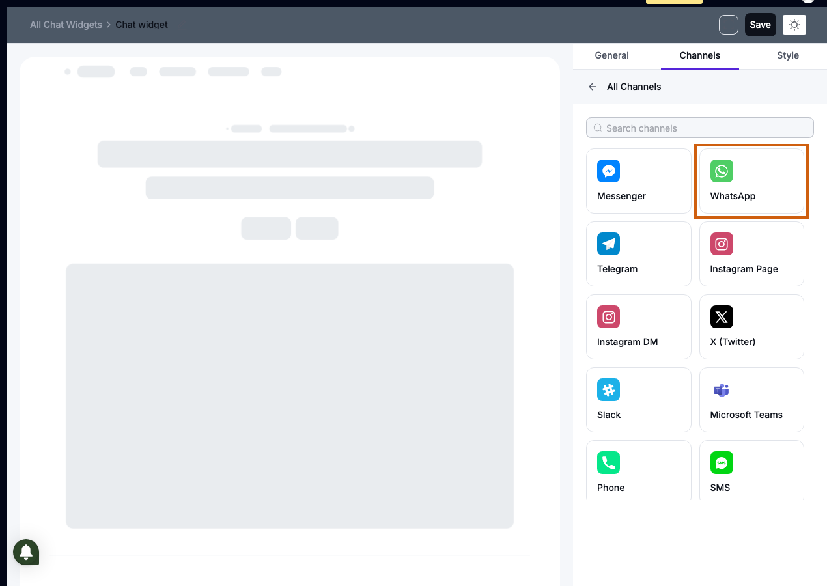Click the X (Twitter) label
Image resolution: width=827 pixels, height=586 pixels.
click(733, 342)
